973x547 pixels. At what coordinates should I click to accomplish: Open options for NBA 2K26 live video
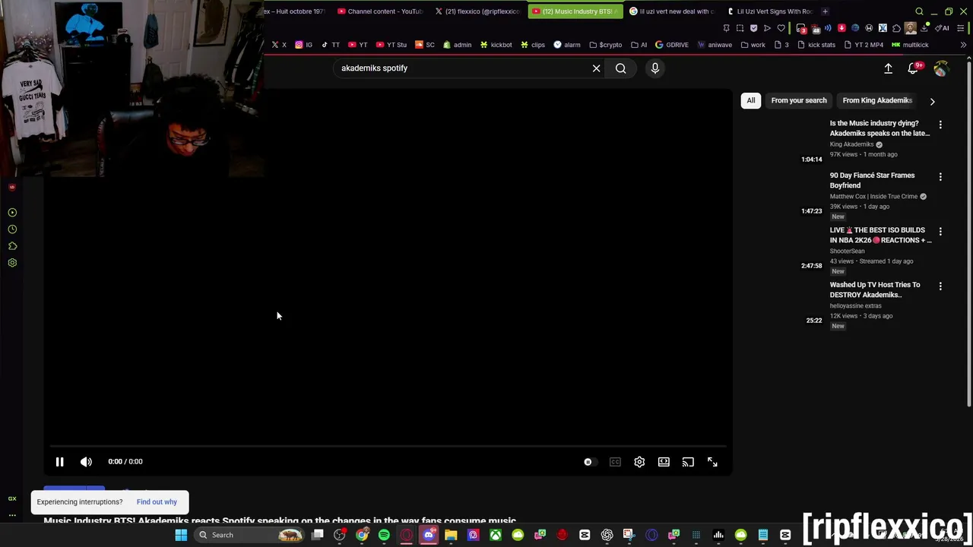click(940, 232)
